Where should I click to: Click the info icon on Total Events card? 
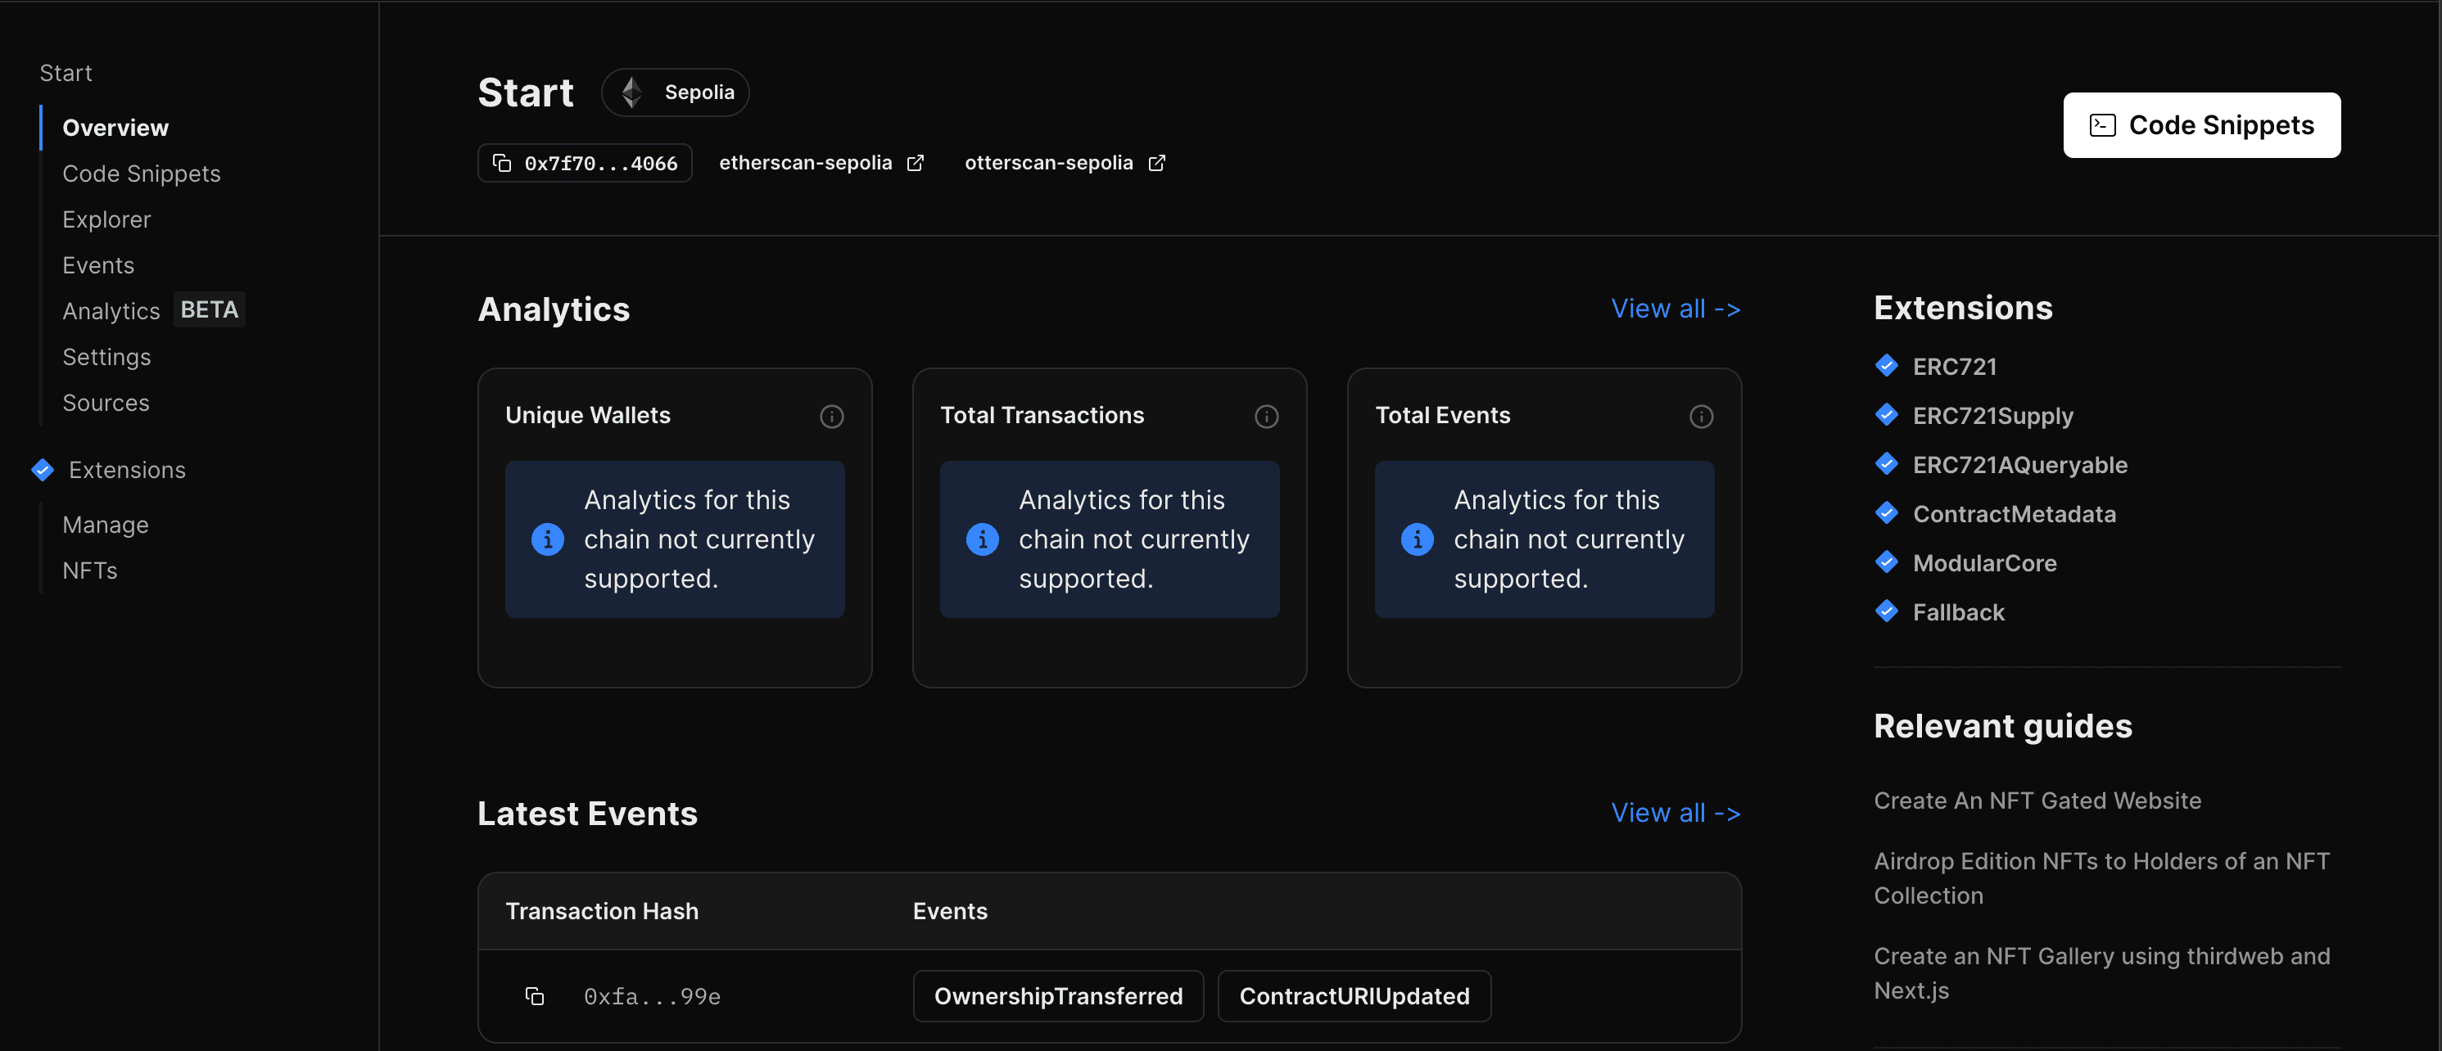(x=1701, y=416)
